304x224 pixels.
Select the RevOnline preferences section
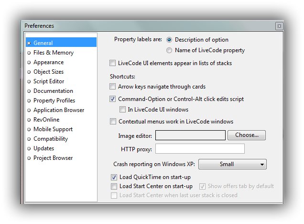click(x=46, y=120)
